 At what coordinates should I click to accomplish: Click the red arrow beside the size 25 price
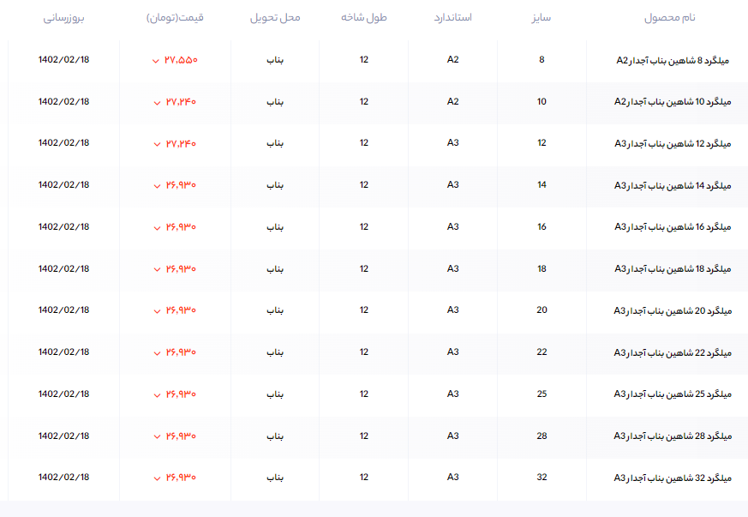coord(156,394)
